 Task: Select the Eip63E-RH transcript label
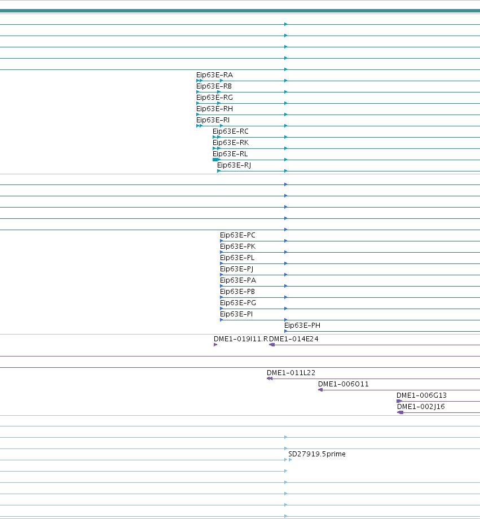point(214,108)
